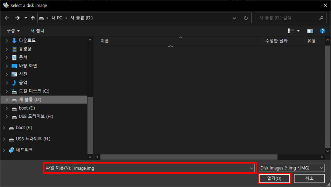Select 새 볼륨 (D:) in address path
This screenshot has height=187, width=331.
82,18
